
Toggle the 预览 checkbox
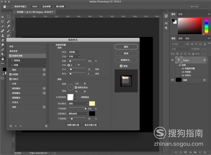tap(121, 66)
